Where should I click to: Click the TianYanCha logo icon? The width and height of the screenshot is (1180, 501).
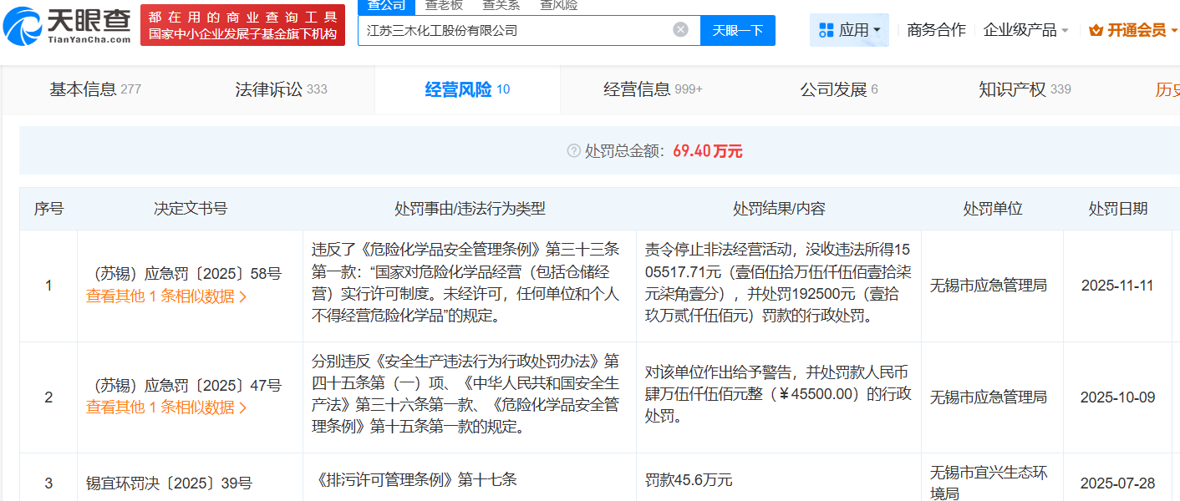(x=22, y=26)
